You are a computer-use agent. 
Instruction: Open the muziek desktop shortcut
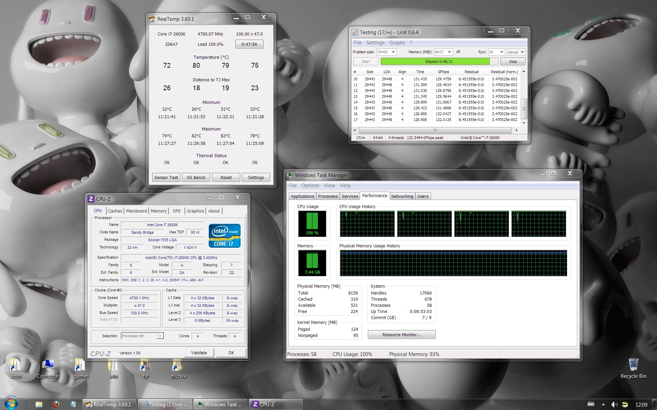[178, 368]
